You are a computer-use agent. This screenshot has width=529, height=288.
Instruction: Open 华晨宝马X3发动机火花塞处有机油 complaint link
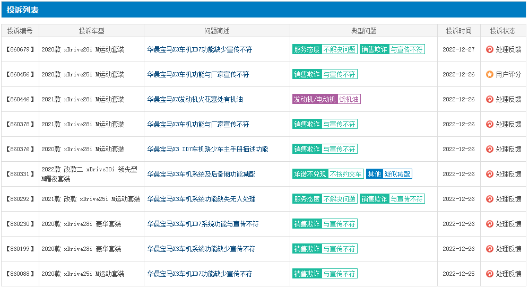point(195,100)
